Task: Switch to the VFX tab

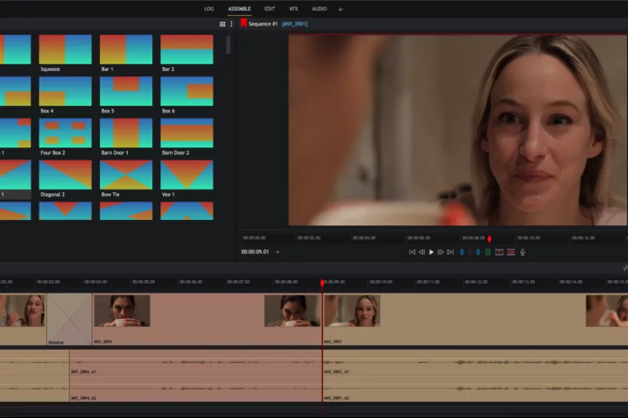Action: click(294, 9)
